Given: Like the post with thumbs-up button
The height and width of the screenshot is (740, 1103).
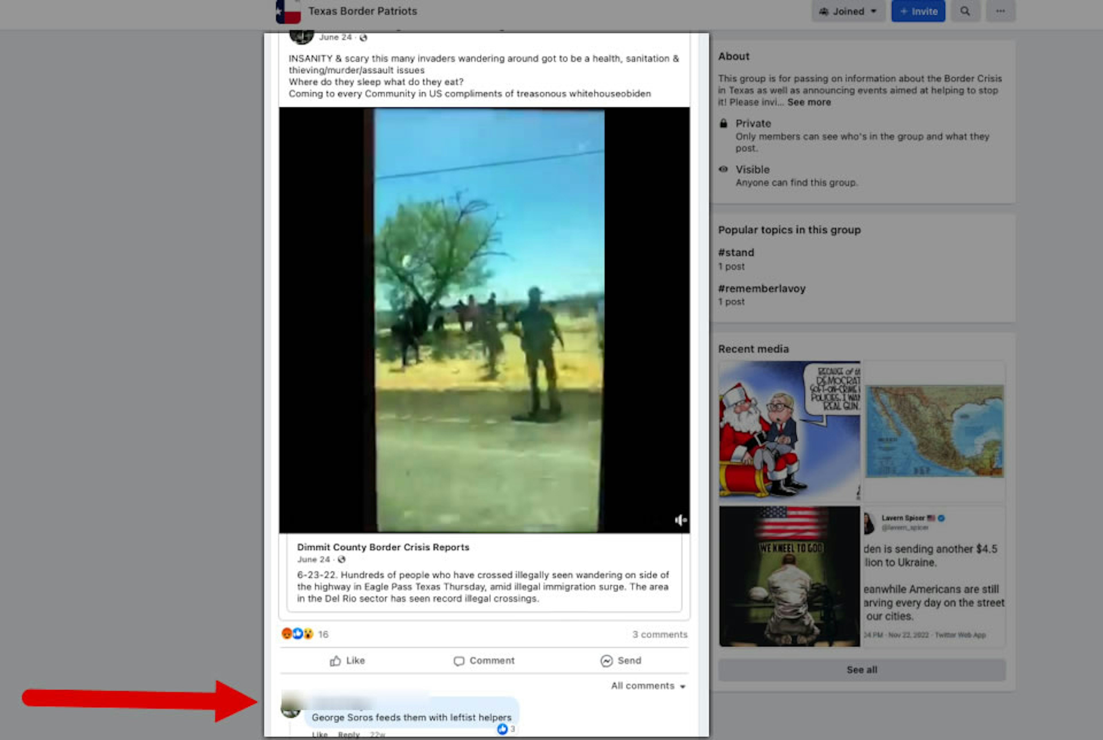Looking at the screenshot, I should tap(347, 660).
